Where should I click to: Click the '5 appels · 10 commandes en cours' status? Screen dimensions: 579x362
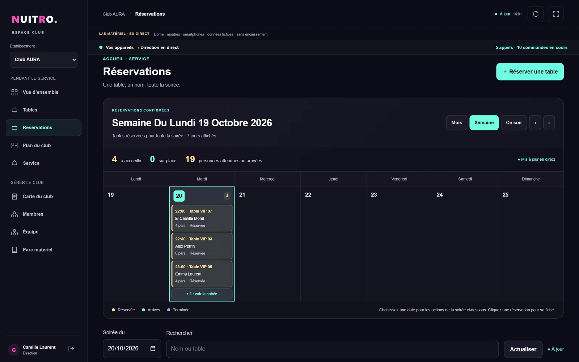(531, 47)
